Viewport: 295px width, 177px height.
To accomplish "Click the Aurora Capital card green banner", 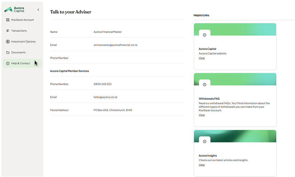I will tap(235, 29).
